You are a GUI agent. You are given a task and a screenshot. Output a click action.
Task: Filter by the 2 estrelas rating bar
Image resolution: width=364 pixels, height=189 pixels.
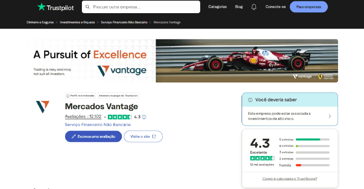click(x=304, y=159)
